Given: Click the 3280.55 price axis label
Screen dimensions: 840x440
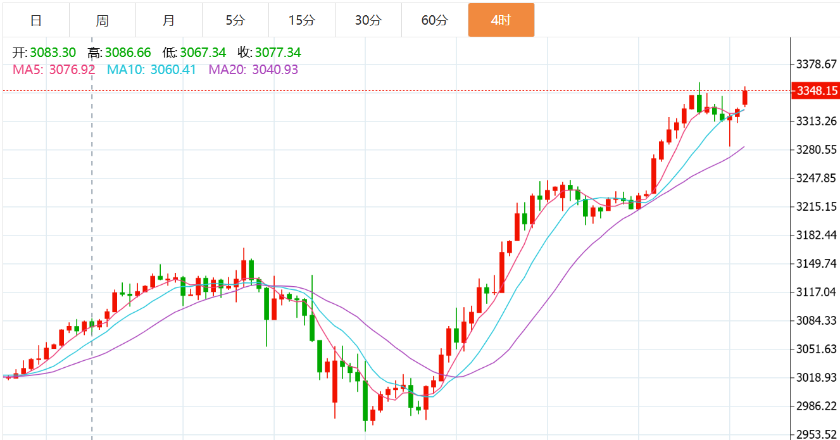Looking at the screenshot, I should click(817, 149).
